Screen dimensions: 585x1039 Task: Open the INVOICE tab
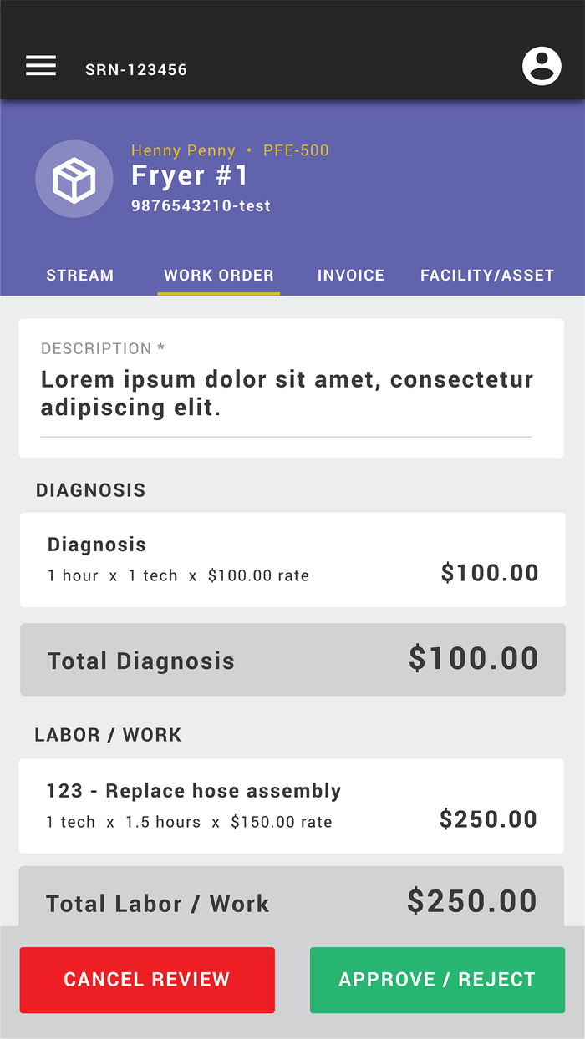point(351,276)
